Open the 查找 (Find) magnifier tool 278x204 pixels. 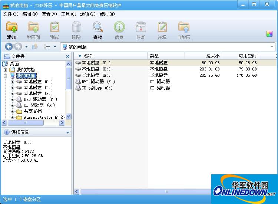coord(97,27)
